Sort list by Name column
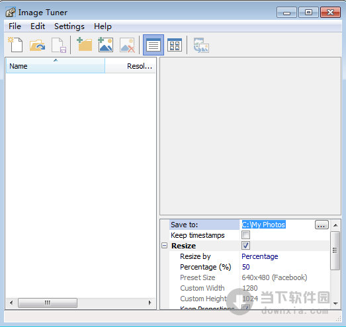Viewport: 346px width, 327px height. [x=56, y=65]
